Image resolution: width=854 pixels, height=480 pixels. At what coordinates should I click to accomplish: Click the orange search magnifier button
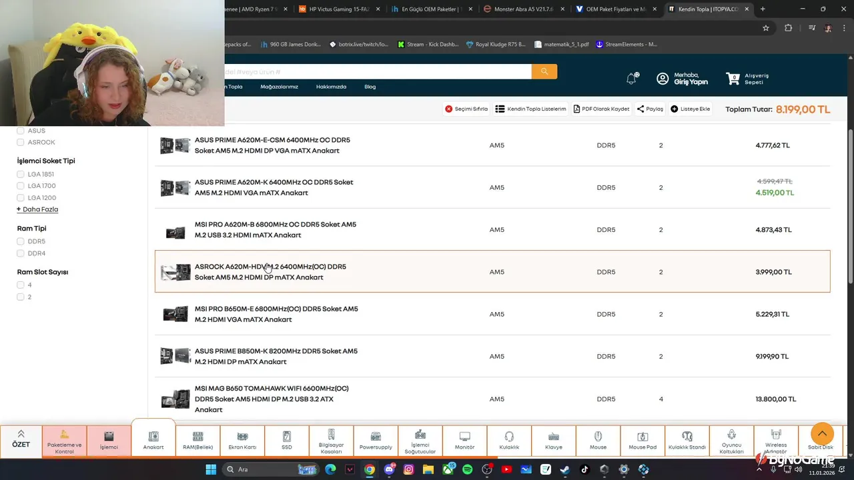click(x=544, y=71)
